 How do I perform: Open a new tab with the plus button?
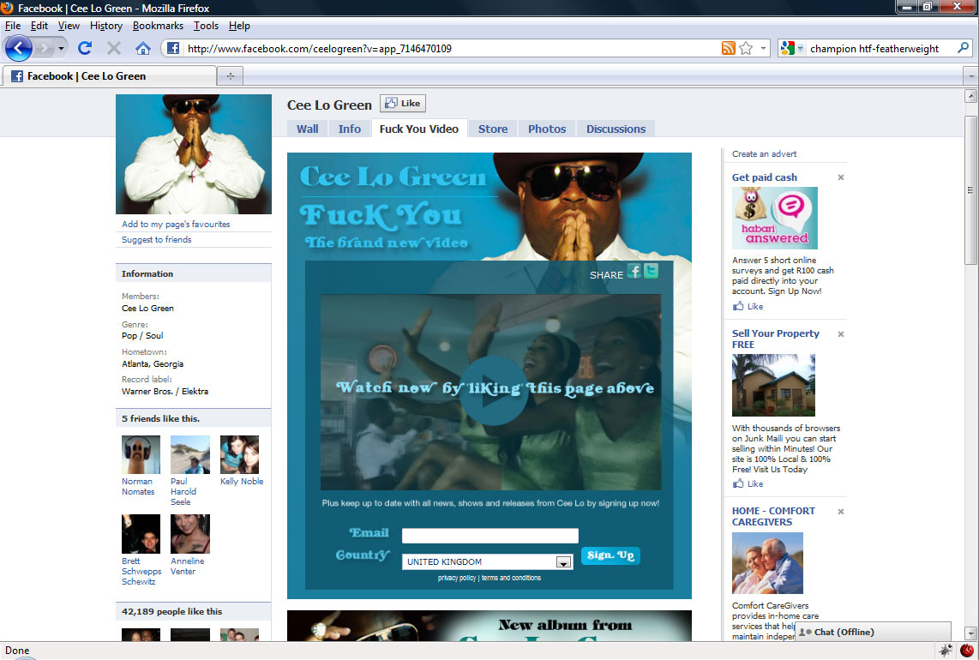231,76
